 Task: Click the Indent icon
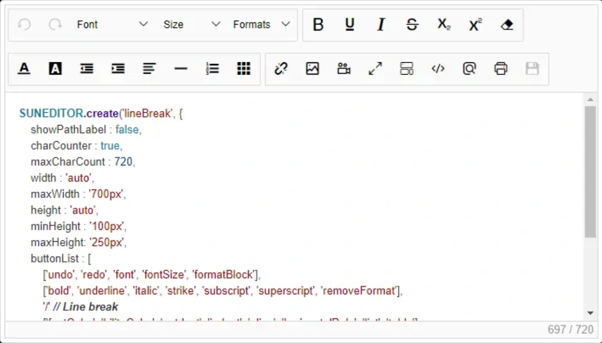[118, 69]
